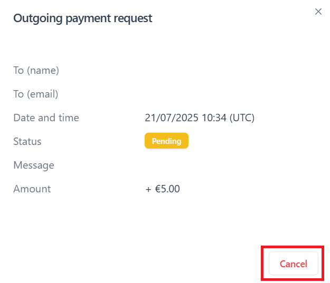The height and width of the screenshot is (283, 330).
Task: Click the word request in the title
Action: (x=133, y=19)
